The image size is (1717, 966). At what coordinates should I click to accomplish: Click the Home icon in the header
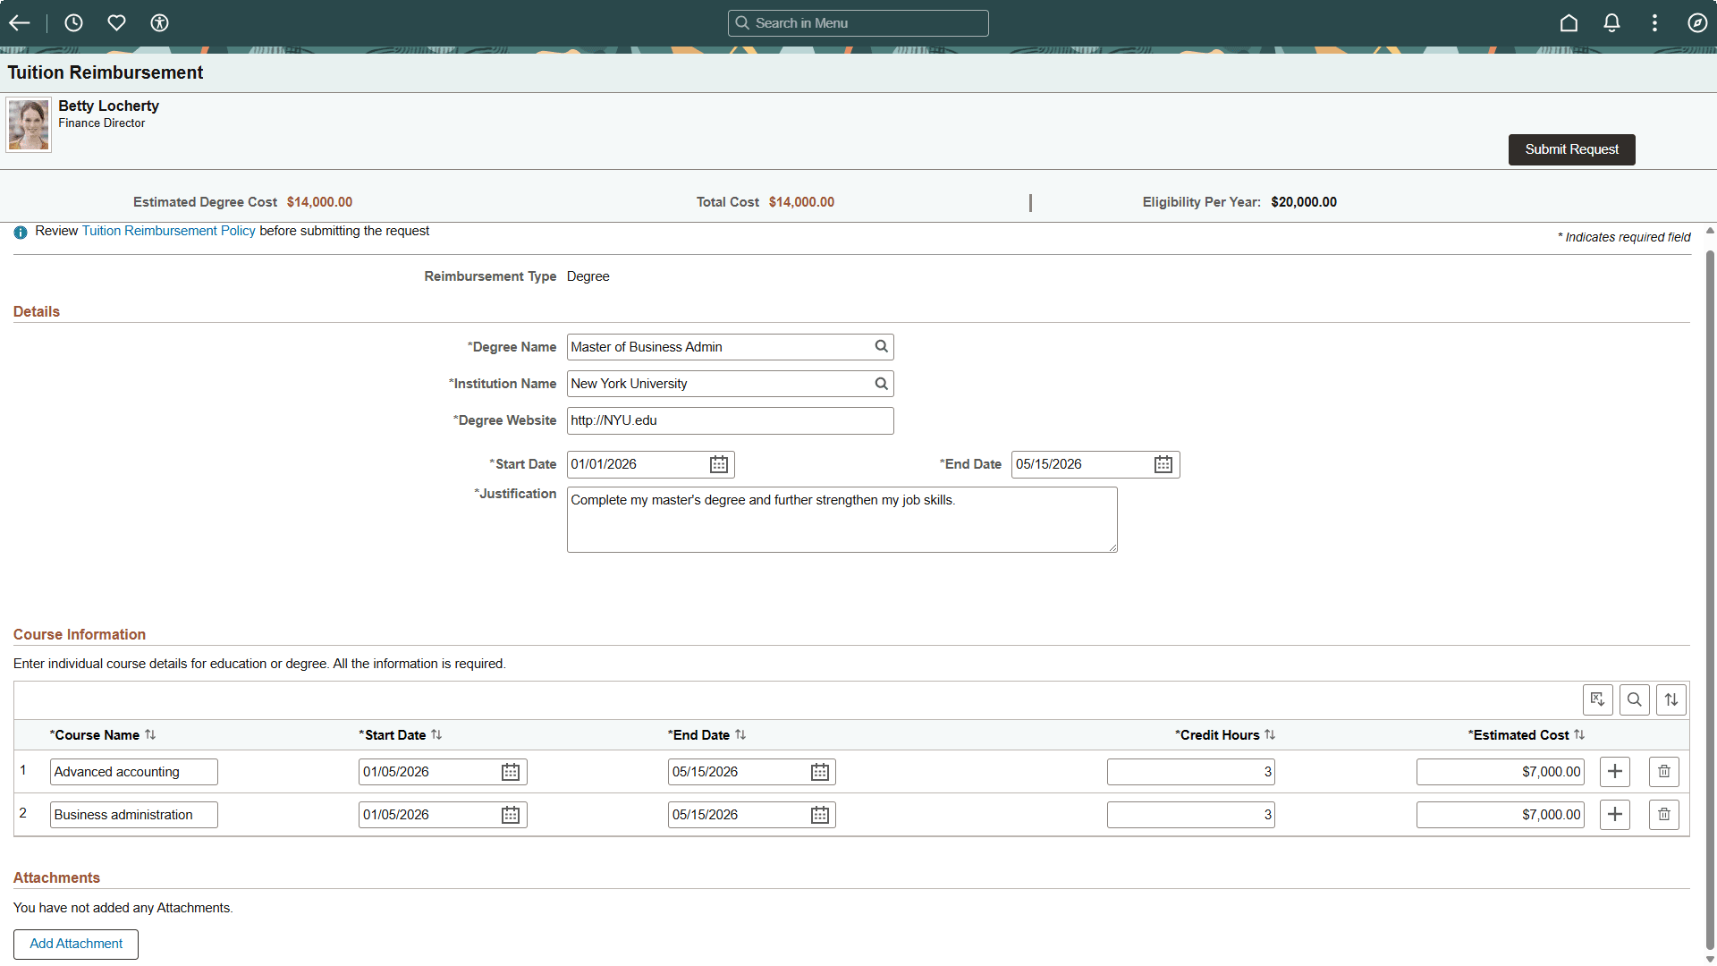coord(1569,22)
